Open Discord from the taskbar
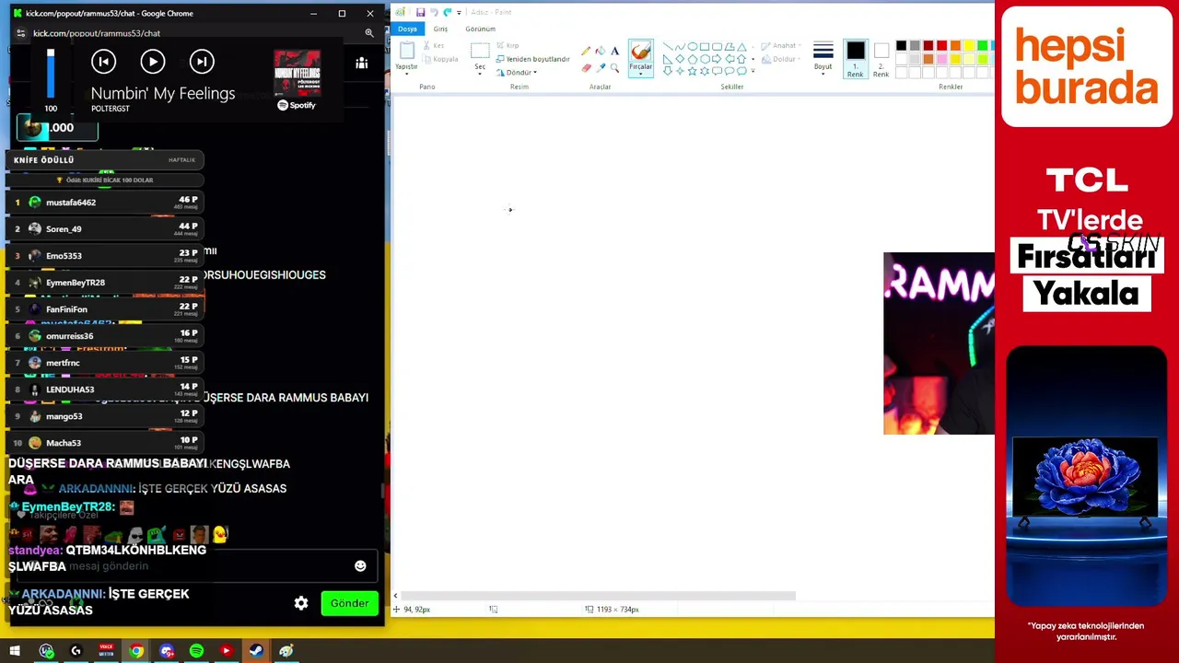Viewport: 1179px width, 663px height. point(167,651)
